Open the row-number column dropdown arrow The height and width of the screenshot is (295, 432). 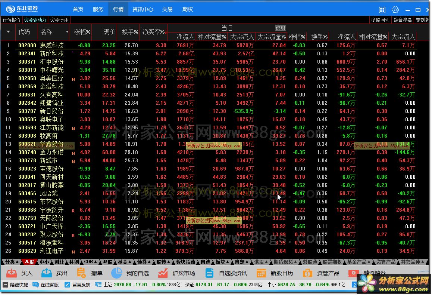pyautogui.click(x=8, y=32)
